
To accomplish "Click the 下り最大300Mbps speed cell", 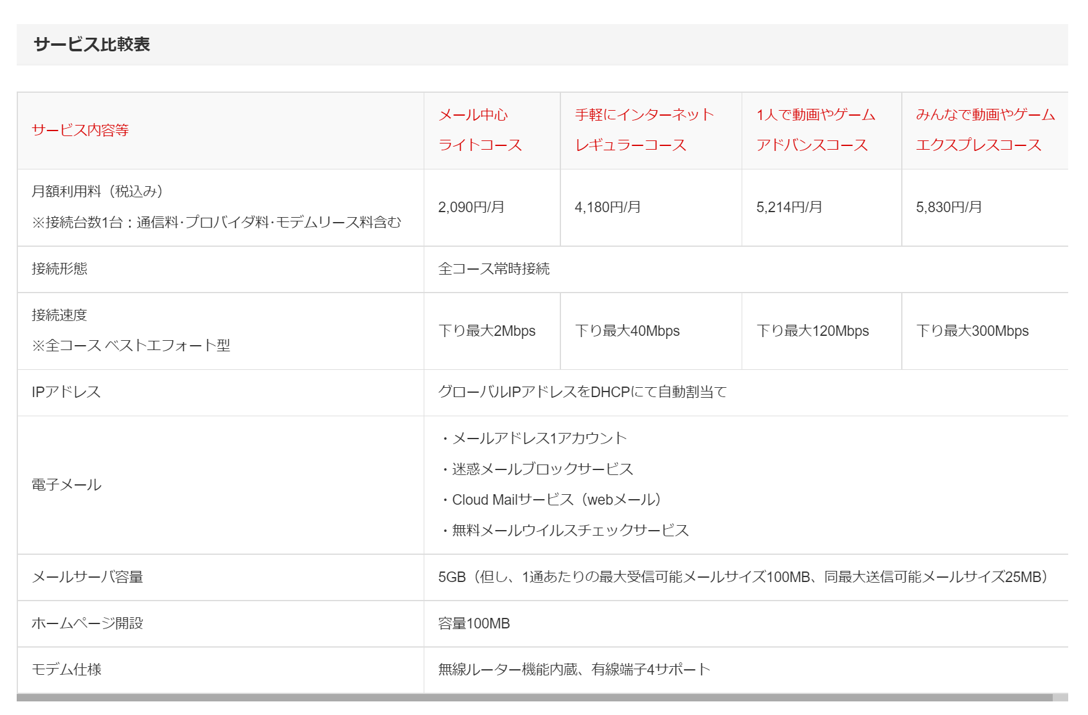I will click(x=972, y=331).
